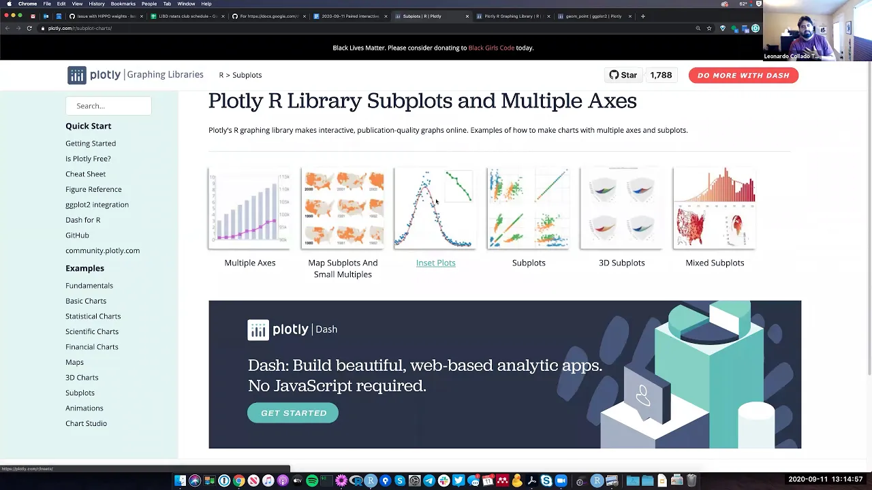Open the Mixed Subplots thumbnail
This screenshot has height=490, width=872.
(x=715, y=208)
